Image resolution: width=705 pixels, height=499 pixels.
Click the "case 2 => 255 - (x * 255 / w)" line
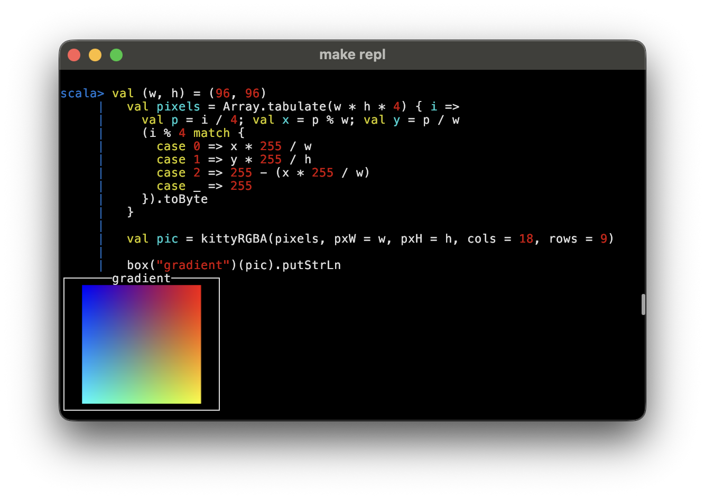263,173
